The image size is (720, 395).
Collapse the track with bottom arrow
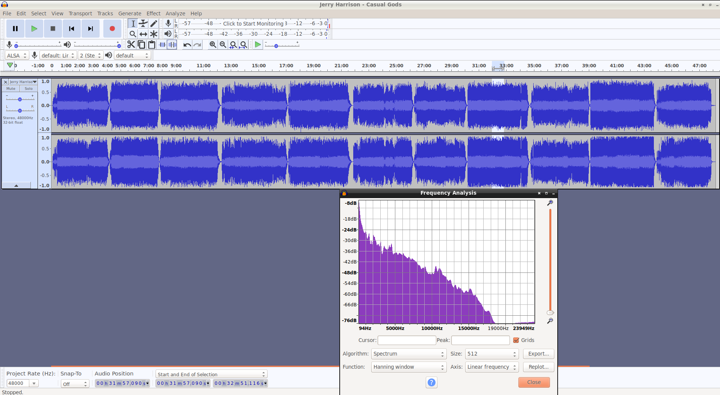tap(16, 185)
